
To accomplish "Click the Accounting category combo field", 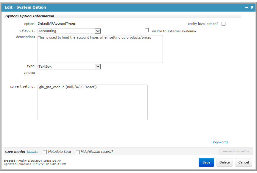I will click(x=69, y=31).
